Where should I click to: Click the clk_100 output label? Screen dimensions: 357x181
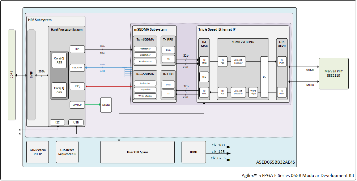tap(218, 145)
